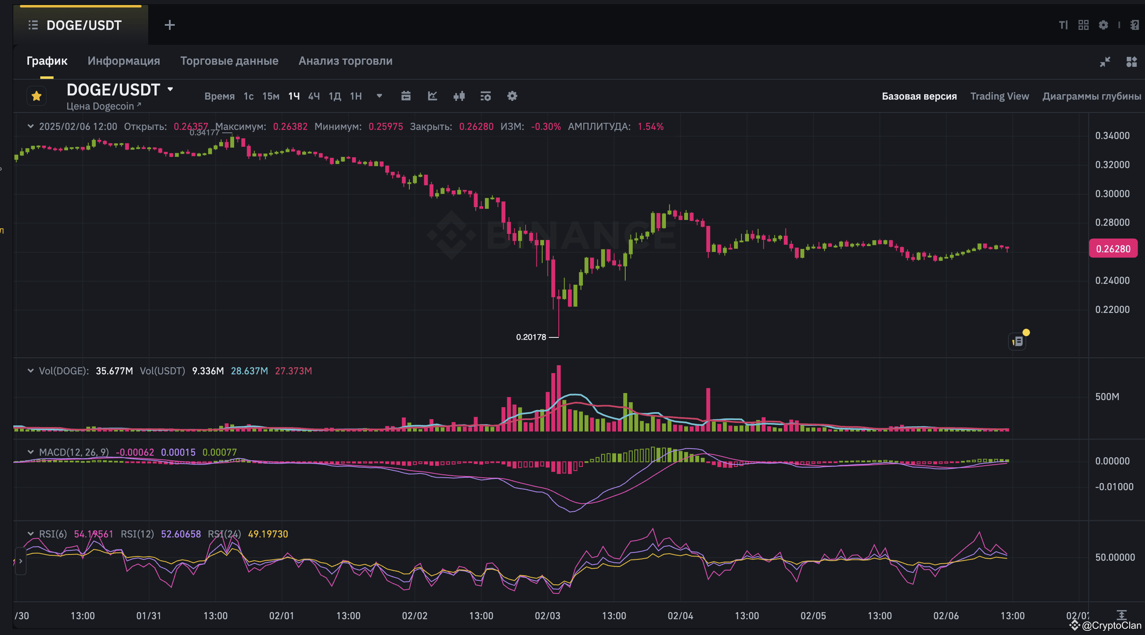1145x635 pixels.
Task: Open the technical indicators candlestick icon
Action: (459, 96)
